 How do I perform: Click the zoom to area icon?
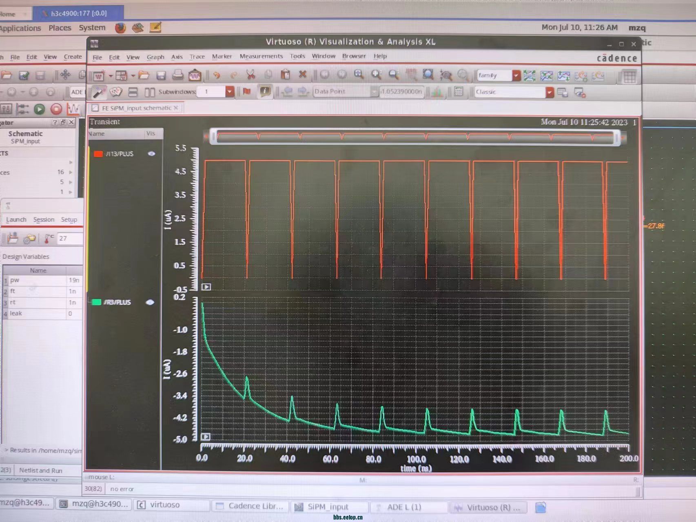point(428,74)
